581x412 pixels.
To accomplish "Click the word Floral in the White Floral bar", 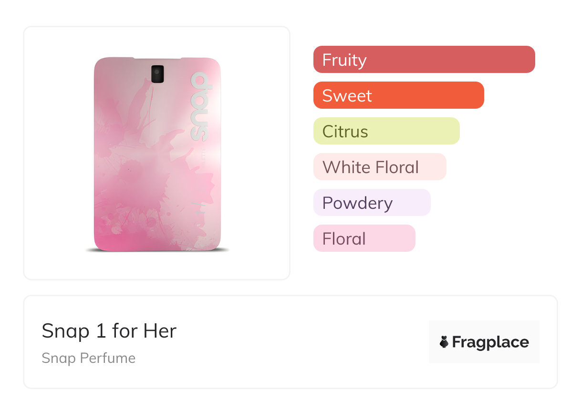I will click(x=397, y=167).
